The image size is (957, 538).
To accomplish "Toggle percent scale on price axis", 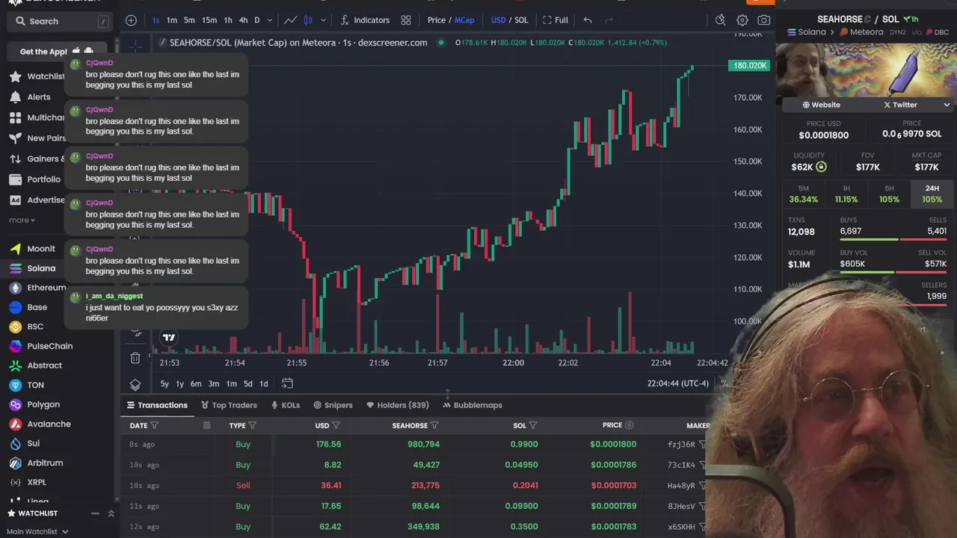I will [723, 383].
